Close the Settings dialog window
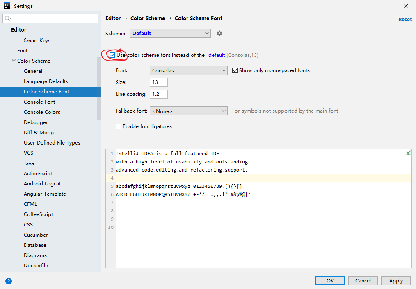Image resolution: width=416 pixels, height=289 pixels. pos(406,6)
